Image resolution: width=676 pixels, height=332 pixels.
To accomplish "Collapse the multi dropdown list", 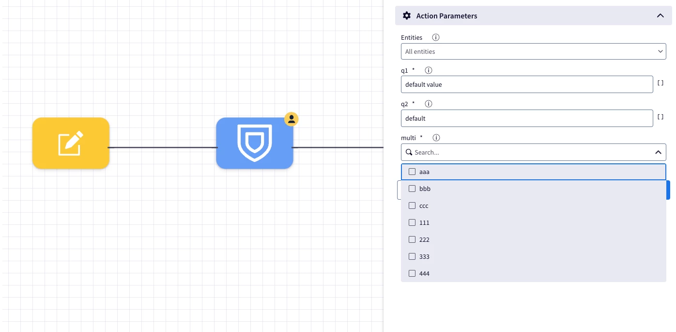I will click(x=658, y=152).
